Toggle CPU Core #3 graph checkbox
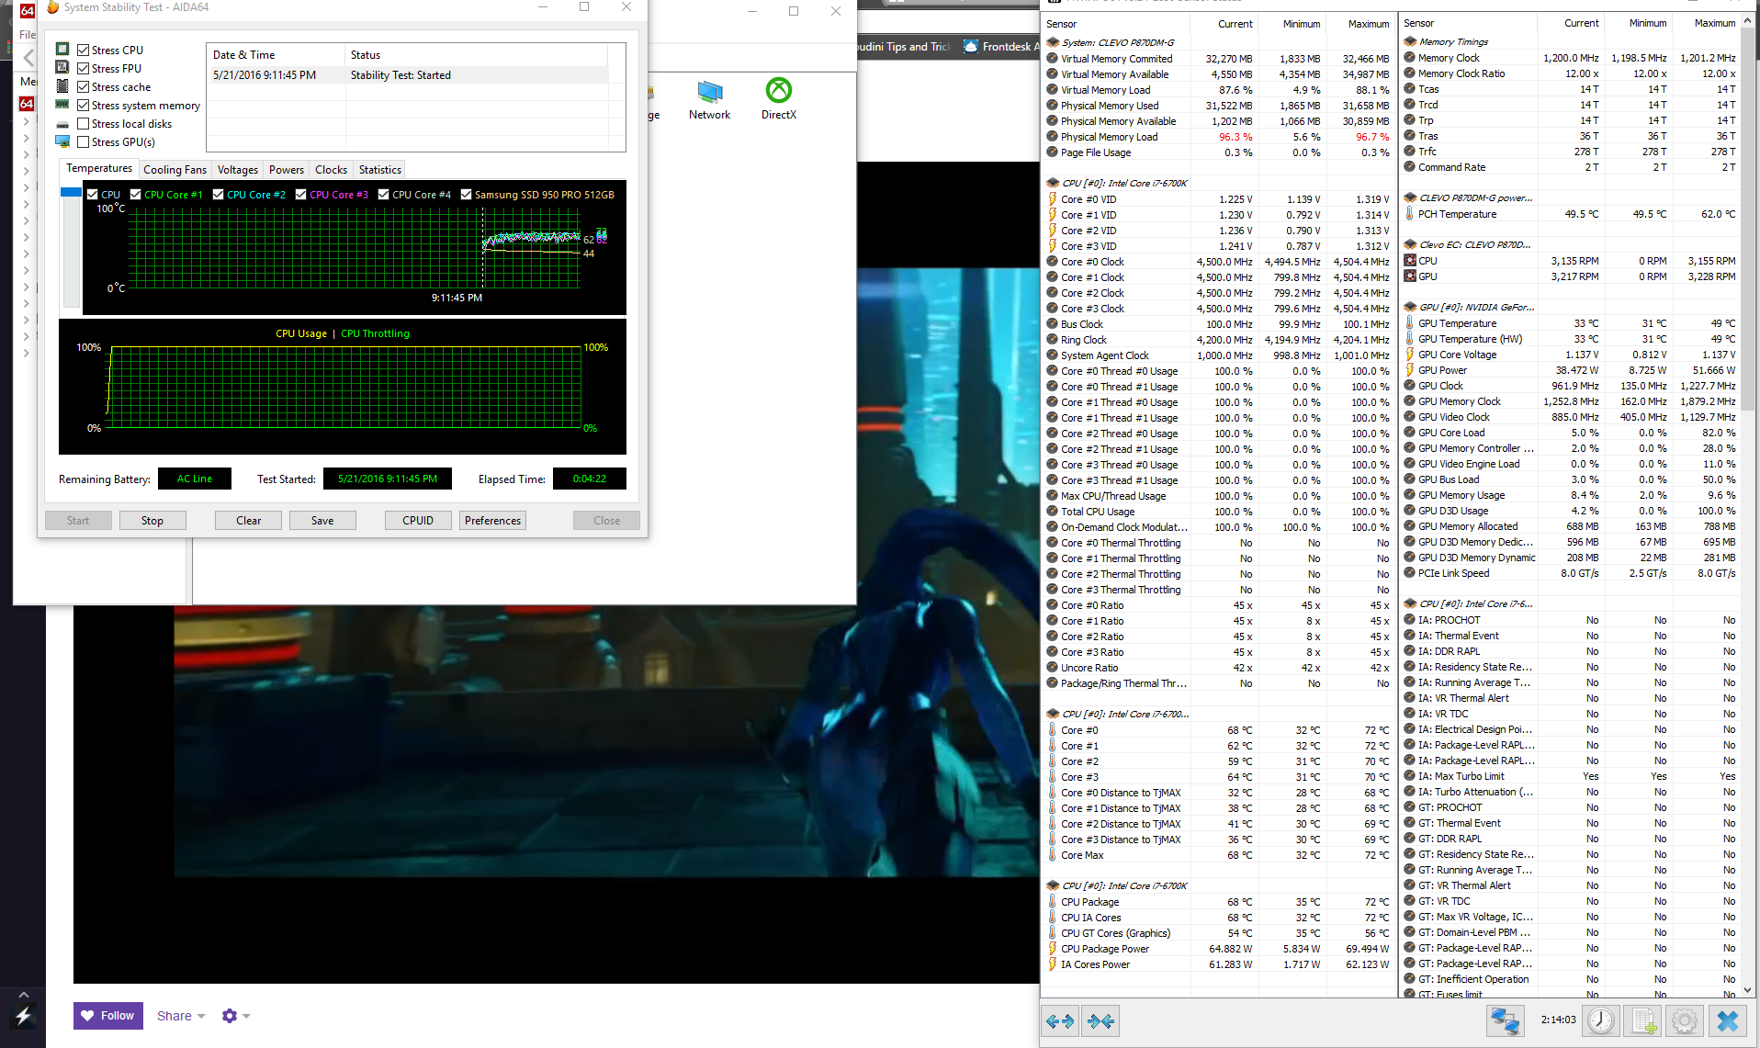This screenshot has width=1760, height=1048. (x=301, y=195)
